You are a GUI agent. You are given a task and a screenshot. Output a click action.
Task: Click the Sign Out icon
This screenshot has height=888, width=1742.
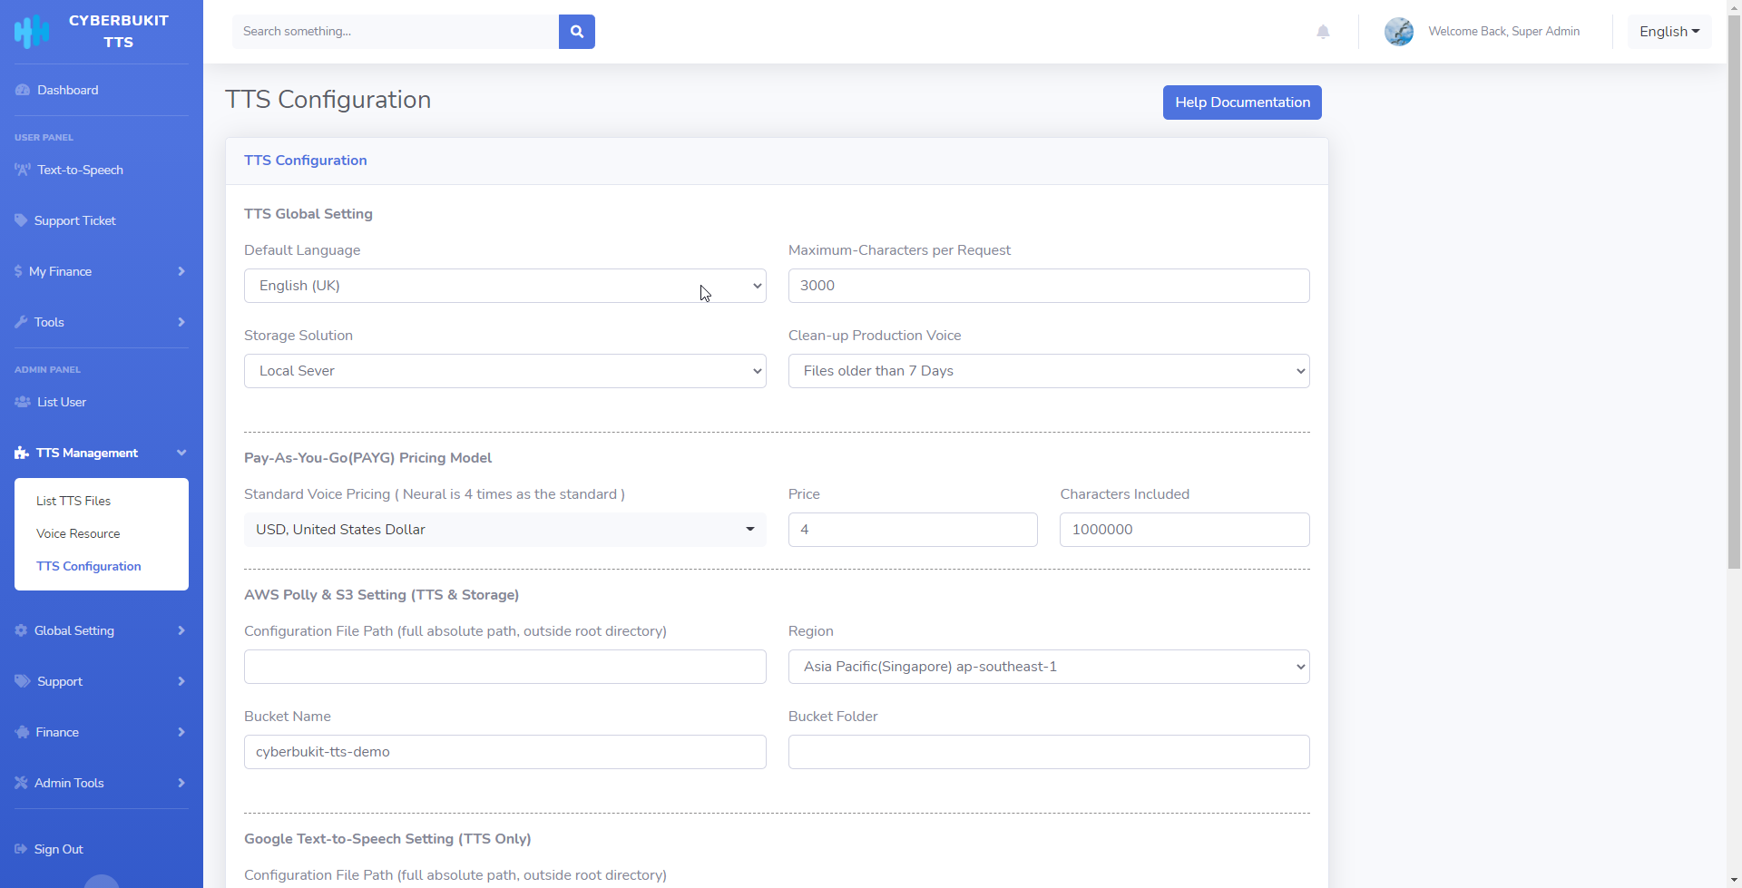click(21, 849)
